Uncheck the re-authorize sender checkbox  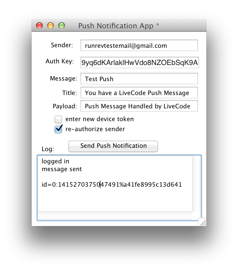[x=58, y=129]
